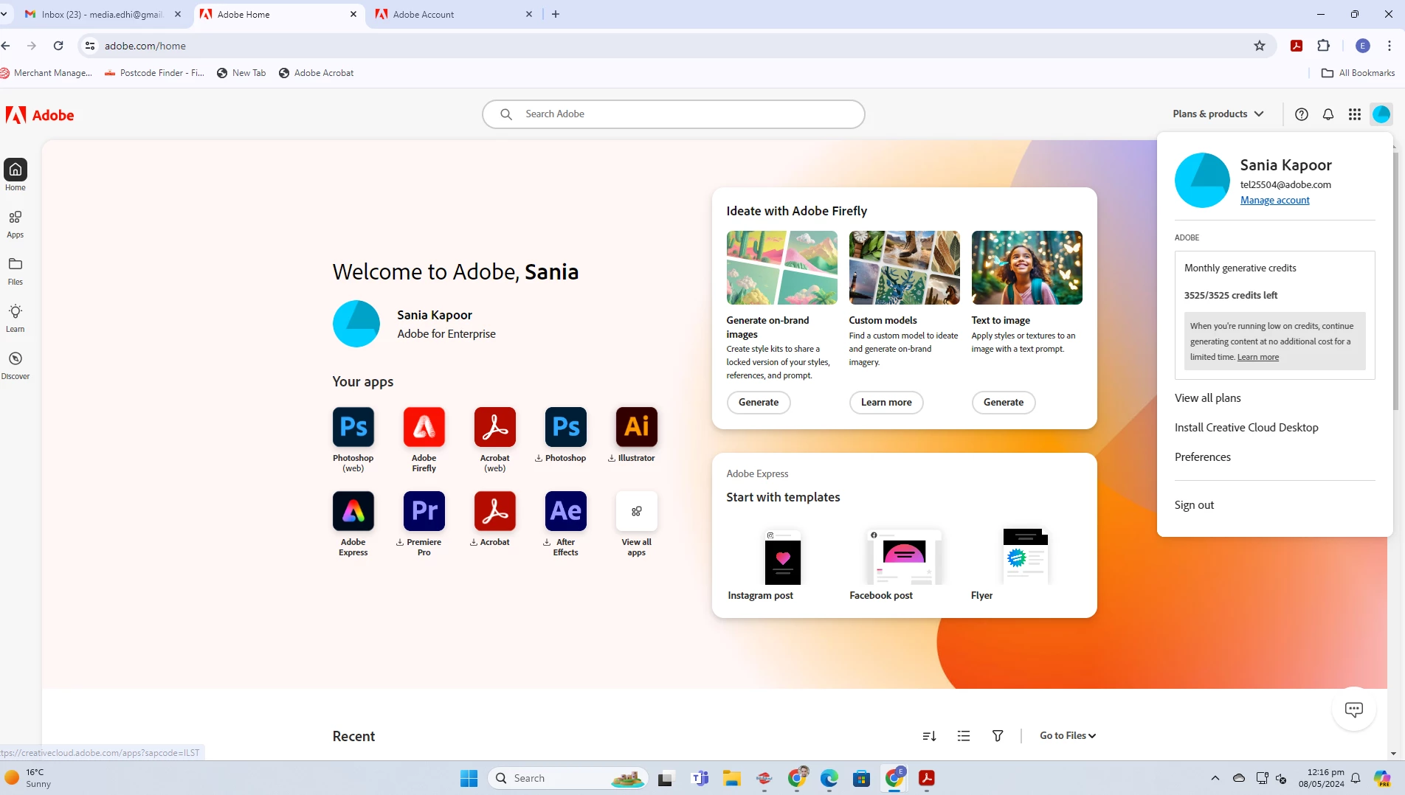Open Chrome three-dot menu
The width and height of the screenshot is (1405, 795).
point(1390,46)
